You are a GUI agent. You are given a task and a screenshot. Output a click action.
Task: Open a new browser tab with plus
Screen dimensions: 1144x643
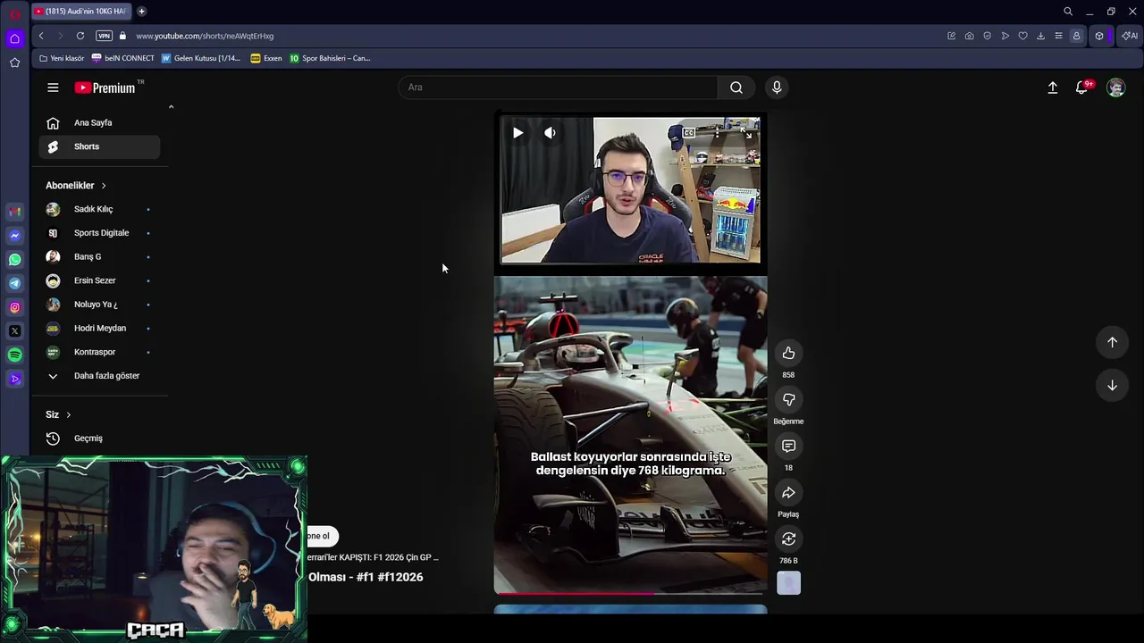pos(141,11)
